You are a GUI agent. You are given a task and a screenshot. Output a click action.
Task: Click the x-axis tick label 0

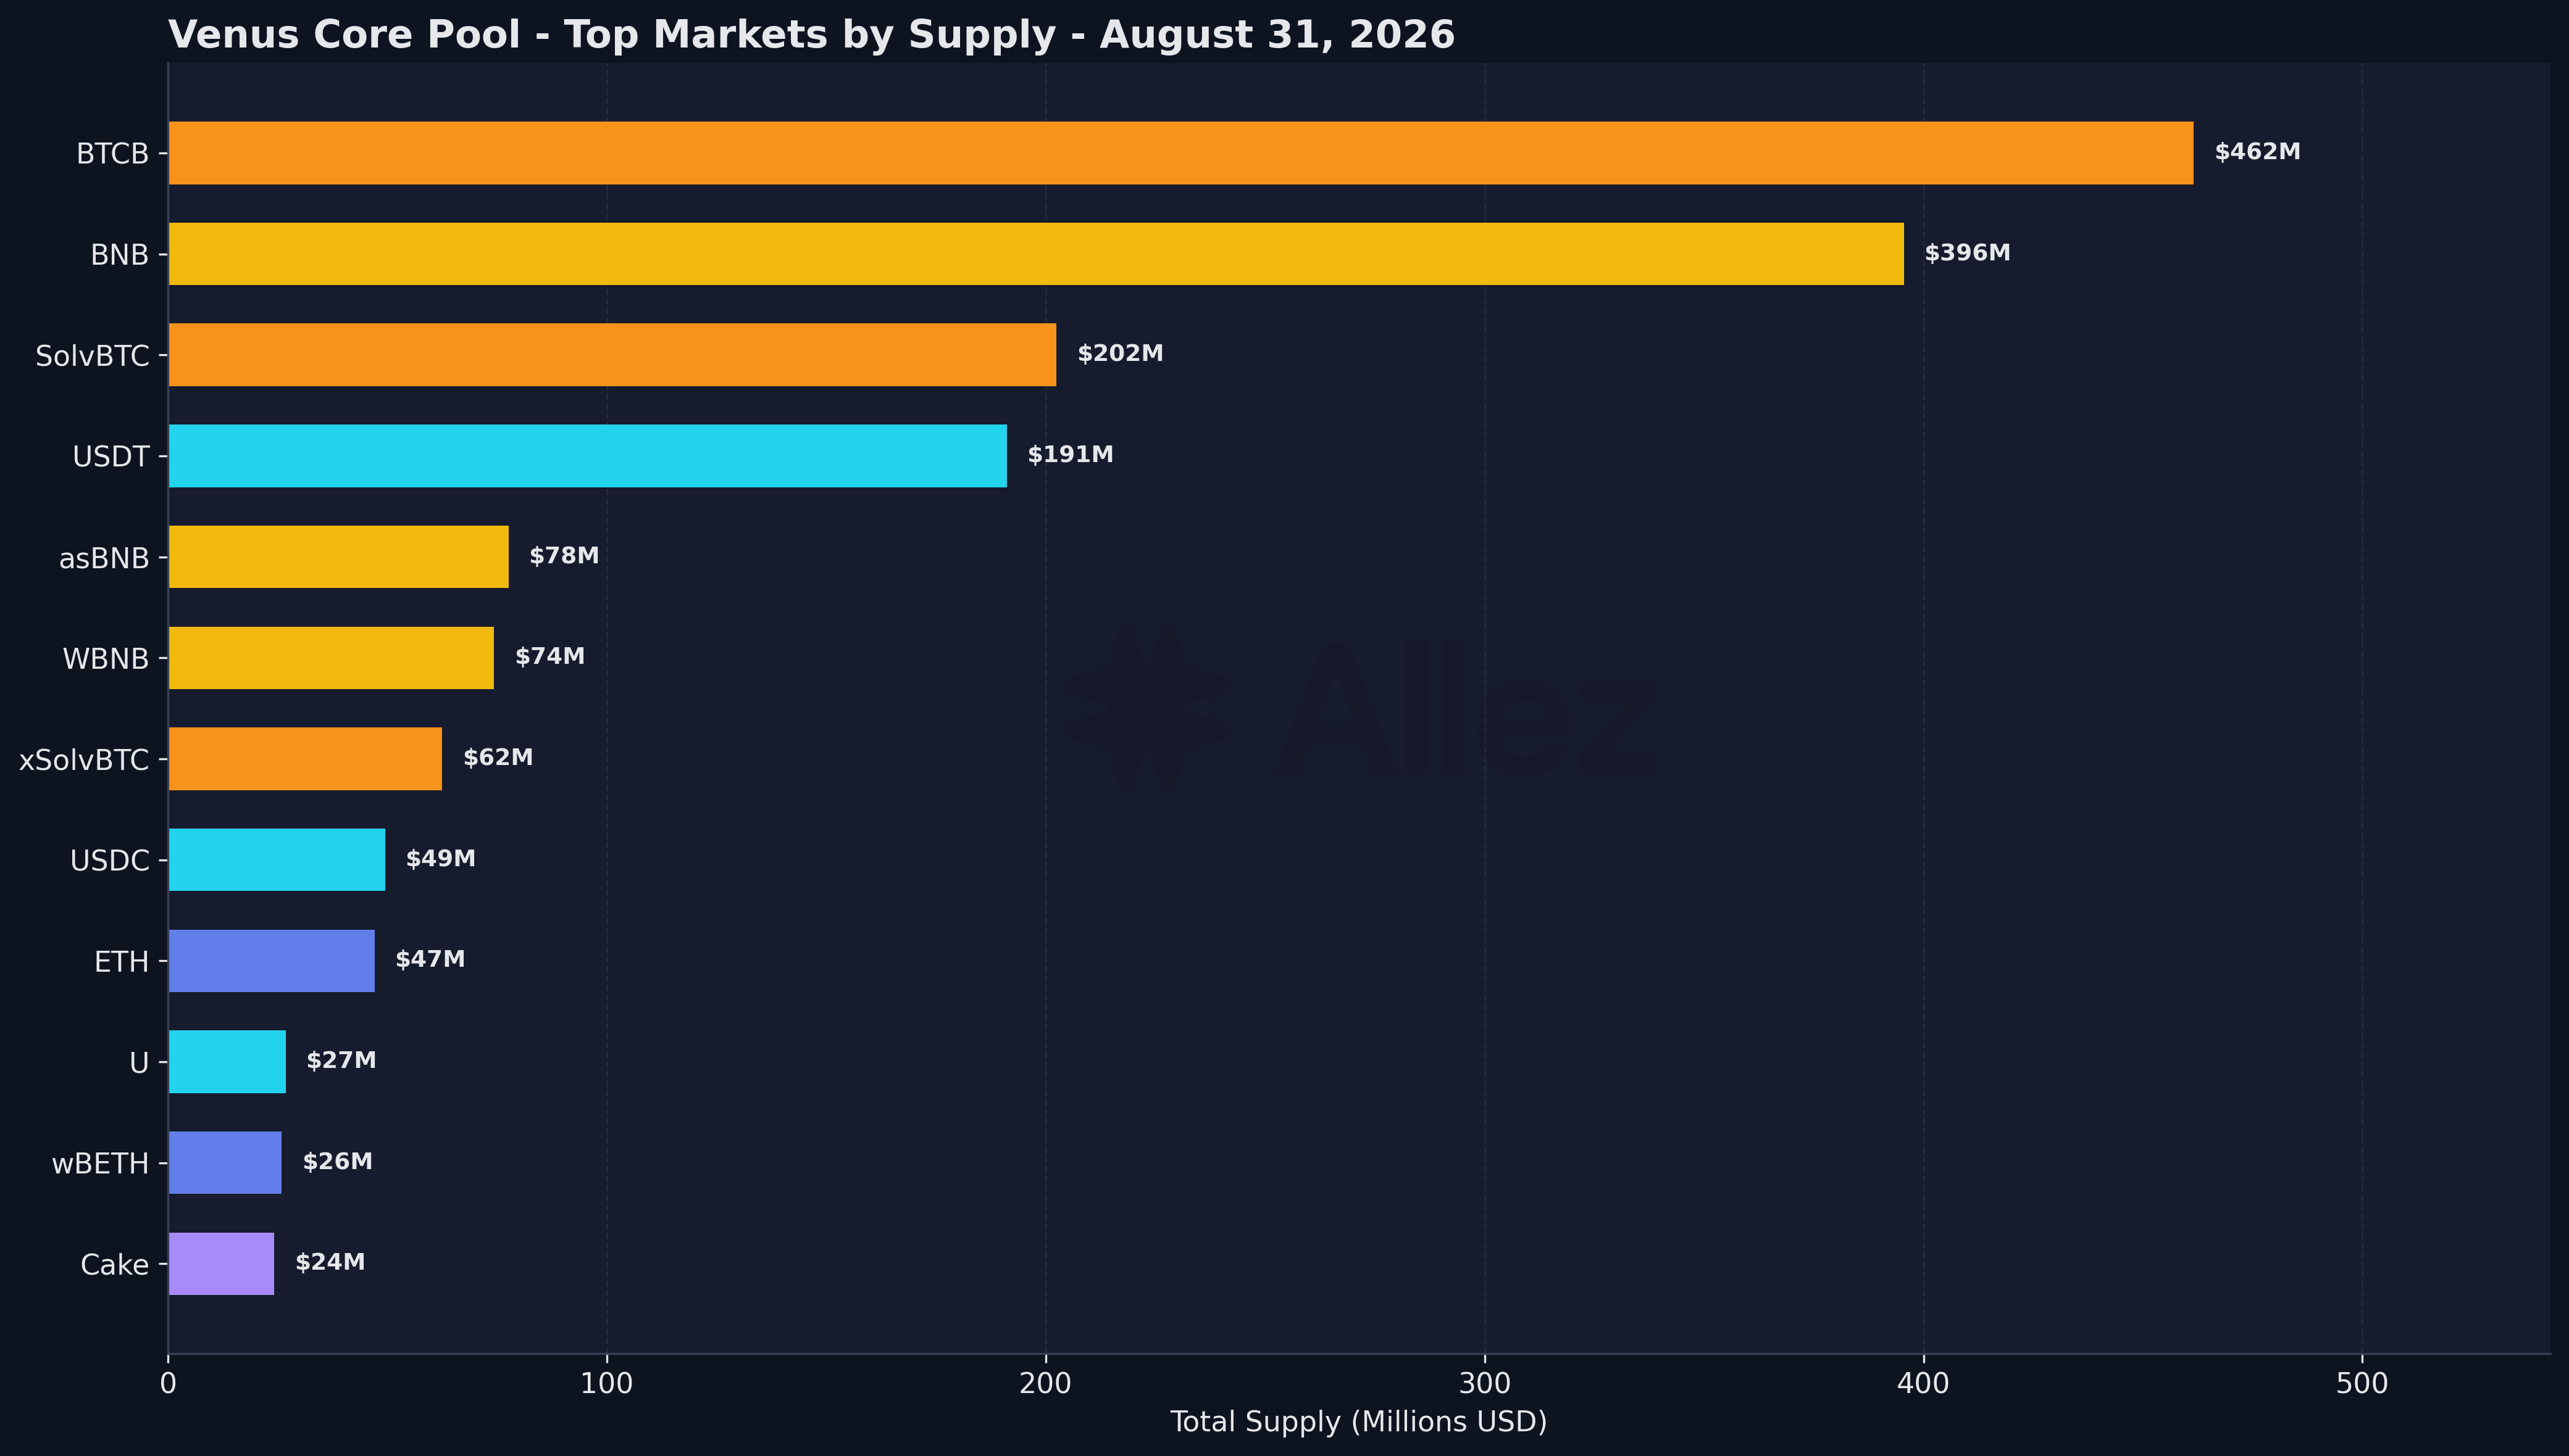click(x=168, y=1384)
